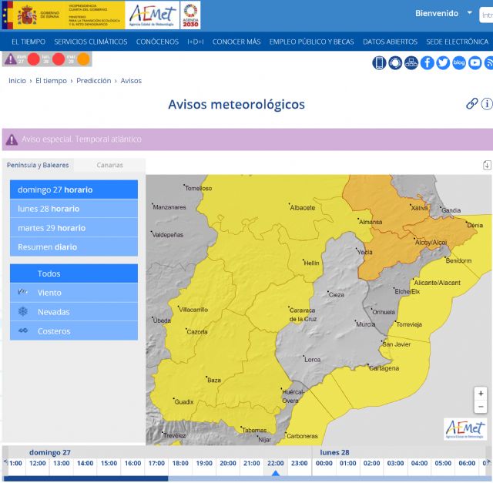The image size is (493, 483).
Task: Switch to the Canarias tab
Action: point(109,165)
